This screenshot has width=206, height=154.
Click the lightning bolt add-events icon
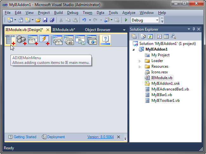44,40
